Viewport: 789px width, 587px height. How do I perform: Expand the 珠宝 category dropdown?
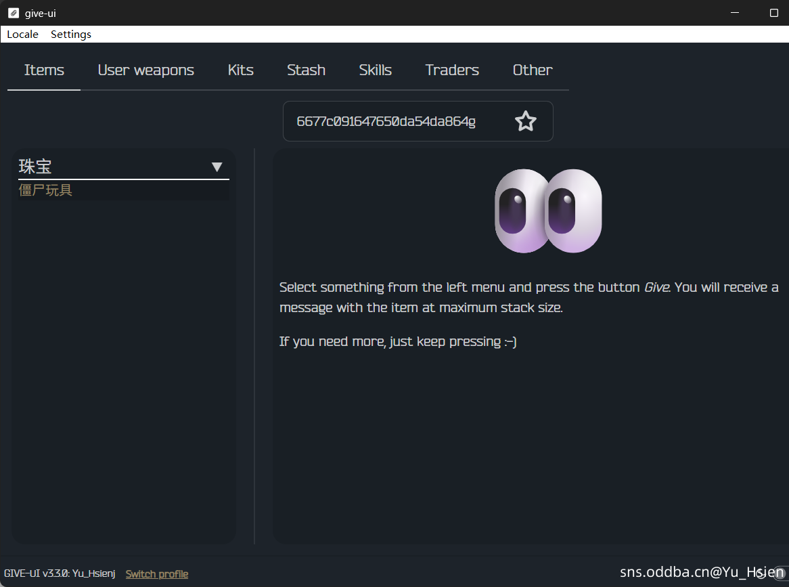click(217, 167)
